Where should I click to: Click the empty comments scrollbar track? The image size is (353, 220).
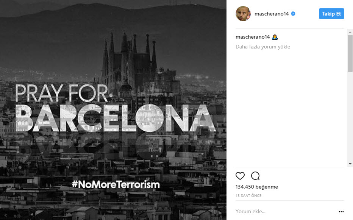pyautogui.click(x=350, y=117)
